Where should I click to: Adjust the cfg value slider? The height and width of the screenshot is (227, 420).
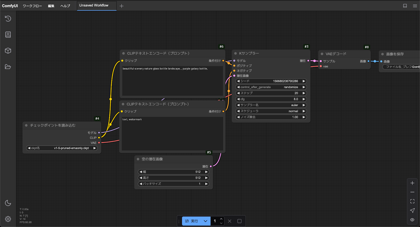click(x=271, y=99)
